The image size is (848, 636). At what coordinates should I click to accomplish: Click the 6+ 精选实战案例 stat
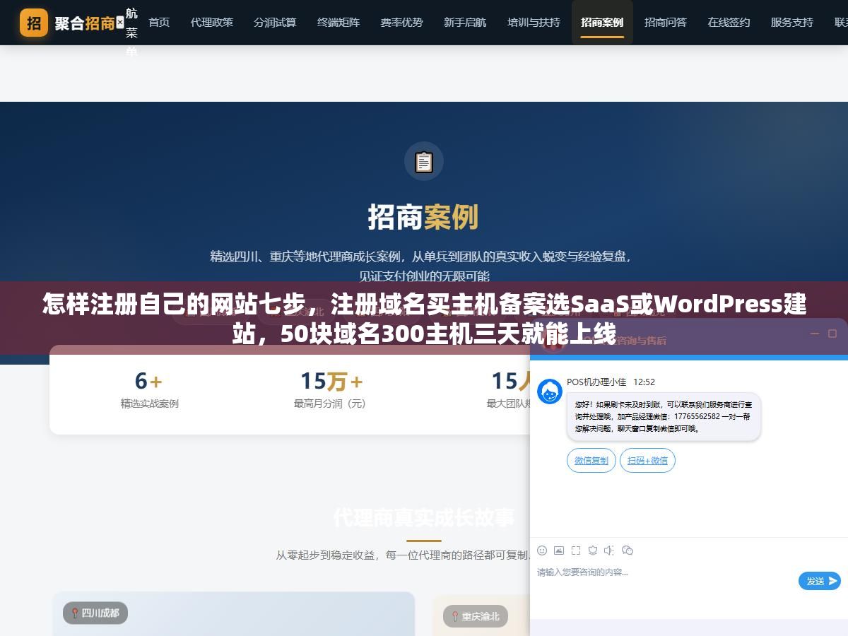(x=149, y=389)
